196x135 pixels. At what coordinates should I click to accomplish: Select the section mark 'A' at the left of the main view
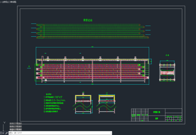pos(29,66)
